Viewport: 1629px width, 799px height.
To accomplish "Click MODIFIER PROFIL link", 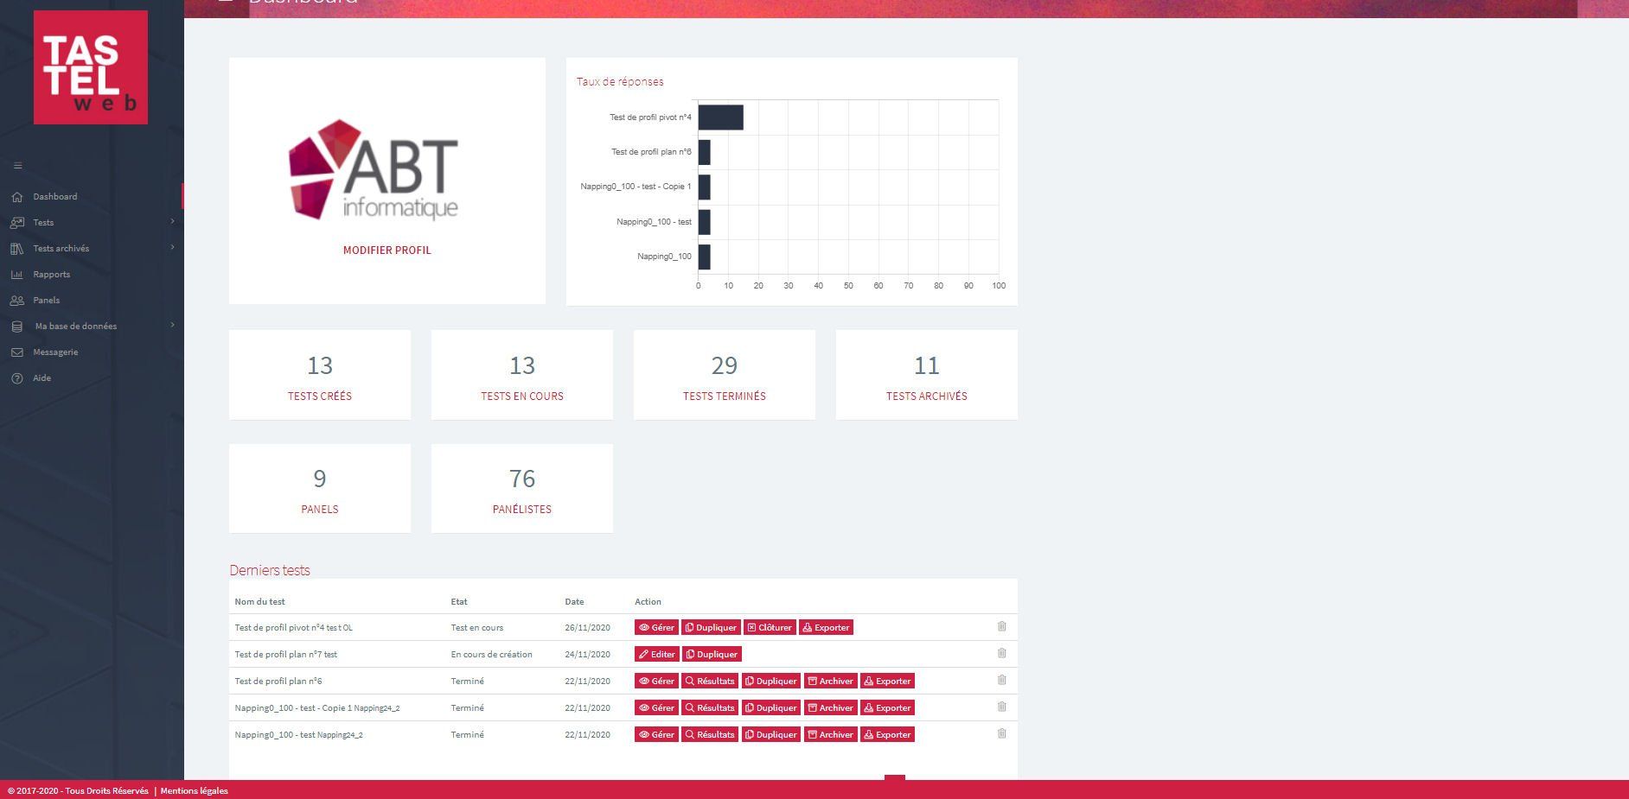I will pos(386,250).
